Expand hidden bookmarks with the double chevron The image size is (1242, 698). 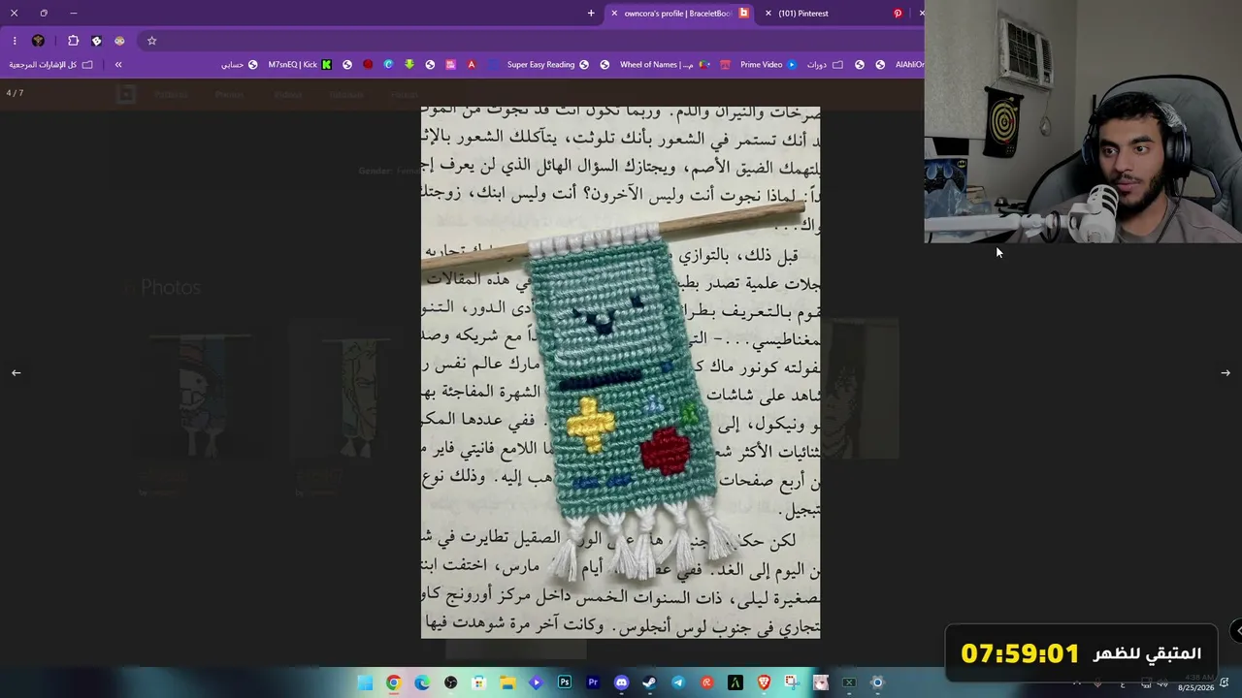click(118, 65)
